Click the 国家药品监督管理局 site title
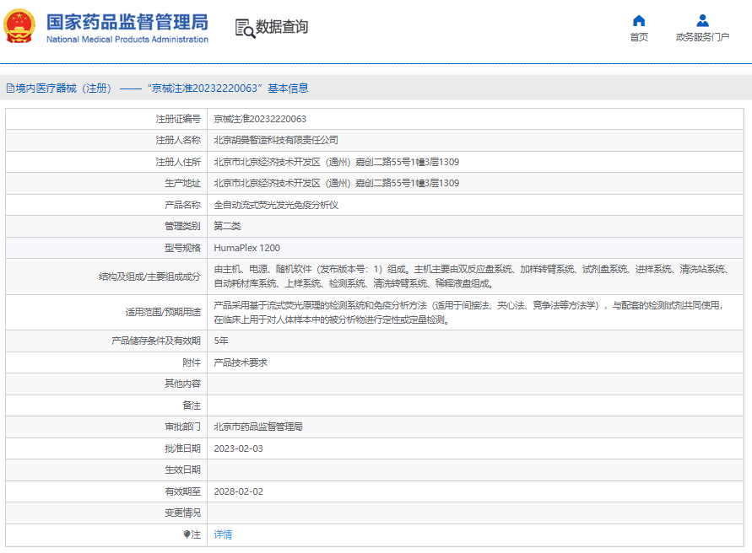 127,22
